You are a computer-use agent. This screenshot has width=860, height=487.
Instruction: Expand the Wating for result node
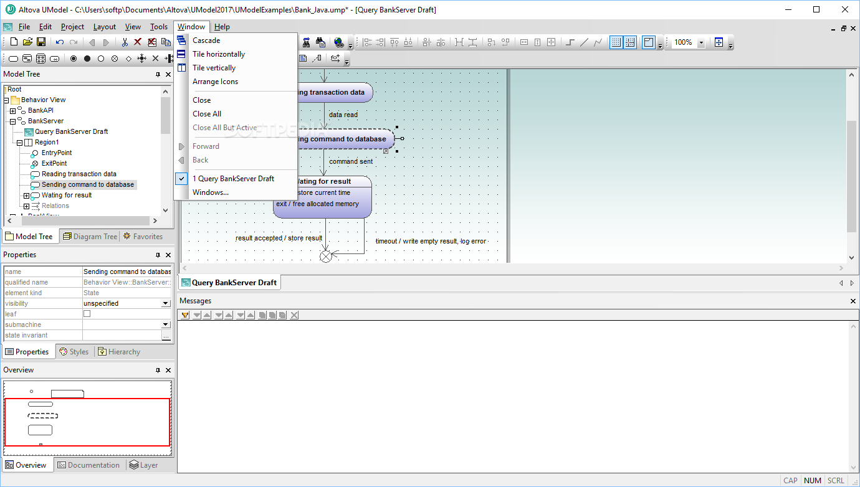(x=26, y=196)
